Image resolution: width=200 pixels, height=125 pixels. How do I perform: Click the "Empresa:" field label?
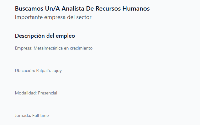tap(23, 48)
